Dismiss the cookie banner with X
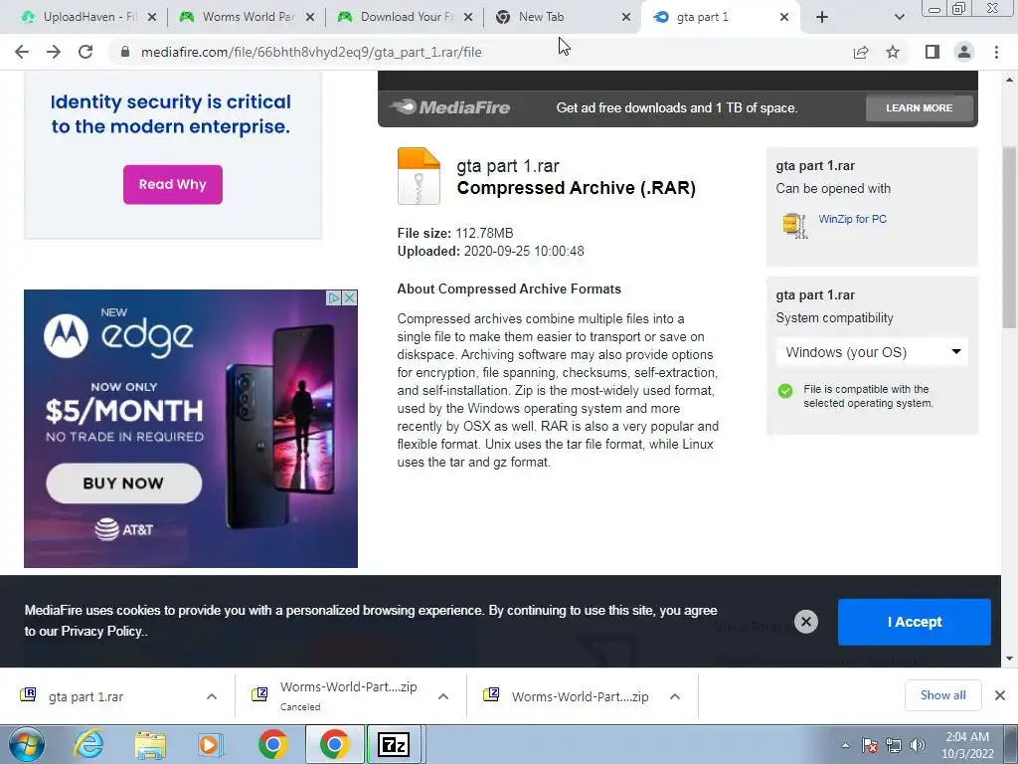The width and height of the screenshot is (1018, 764). click(x=805, y=622)
